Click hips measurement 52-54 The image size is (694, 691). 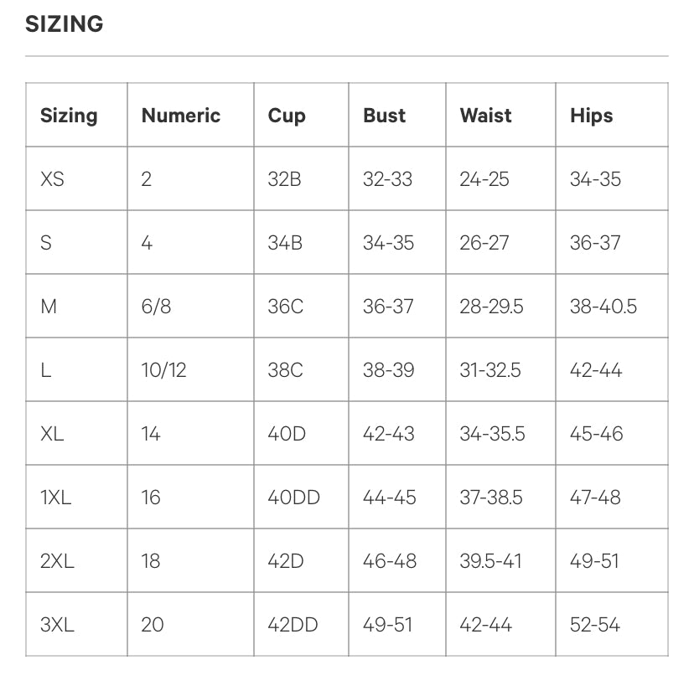(595, 624)
